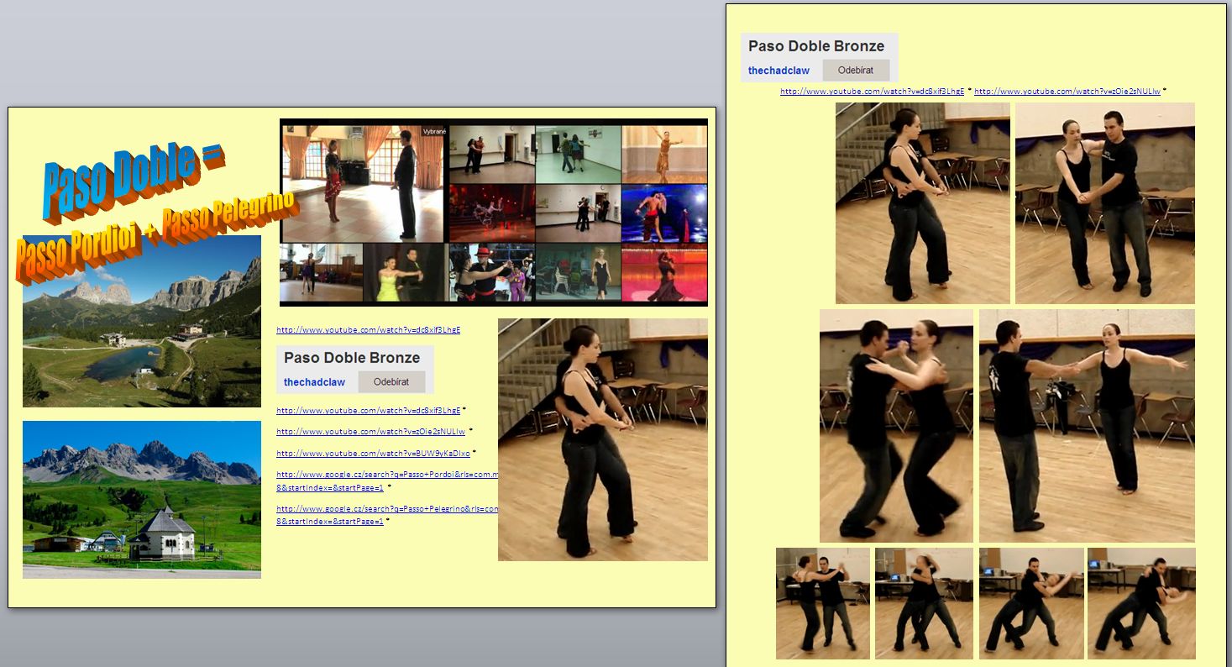Open the zOie2sNULlw YouTube link on right slide

point(1067,92)
